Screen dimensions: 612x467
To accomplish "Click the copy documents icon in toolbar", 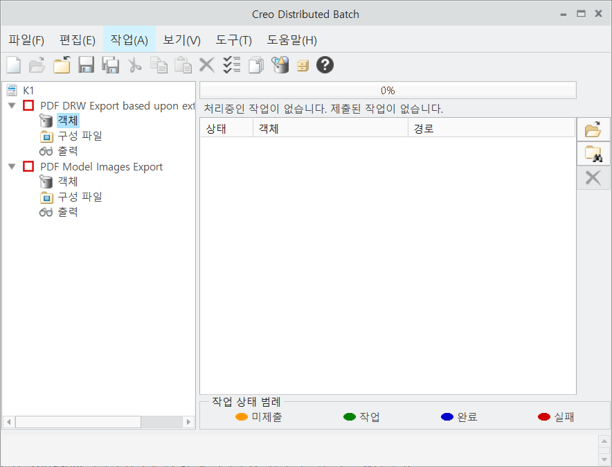I will pyautogui.click(x=159, y=65).
